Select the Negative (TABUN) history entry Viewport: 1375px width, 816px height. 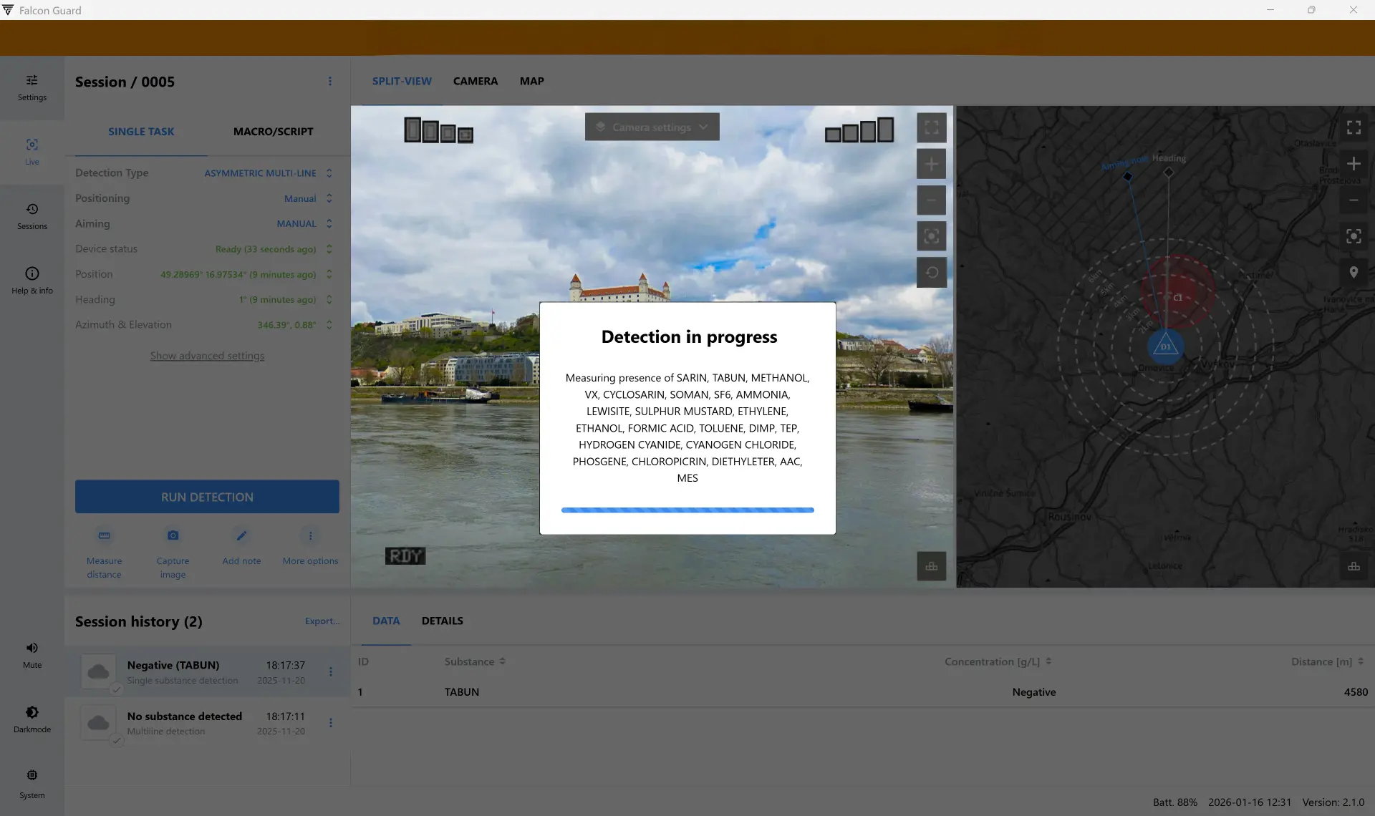[x=207, y=671]
